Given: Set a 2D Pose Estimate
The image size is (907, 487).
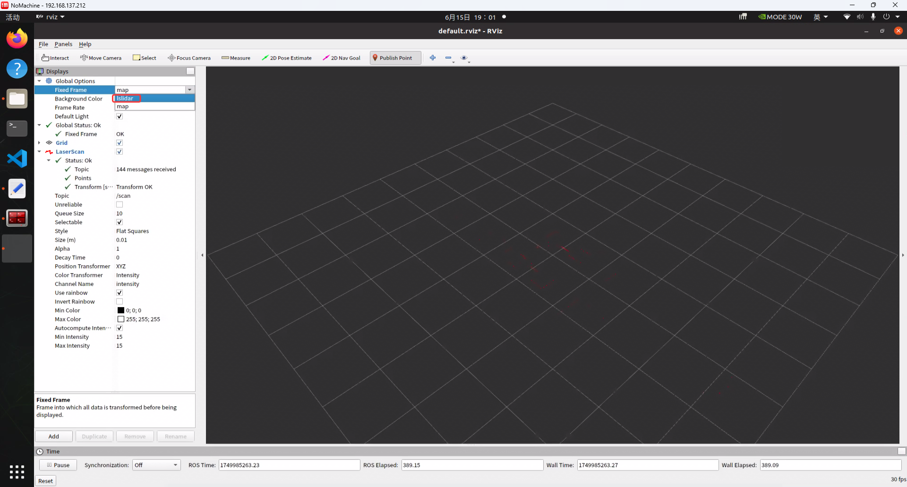Looking at the screenshot, I should [x=287, y=58].
